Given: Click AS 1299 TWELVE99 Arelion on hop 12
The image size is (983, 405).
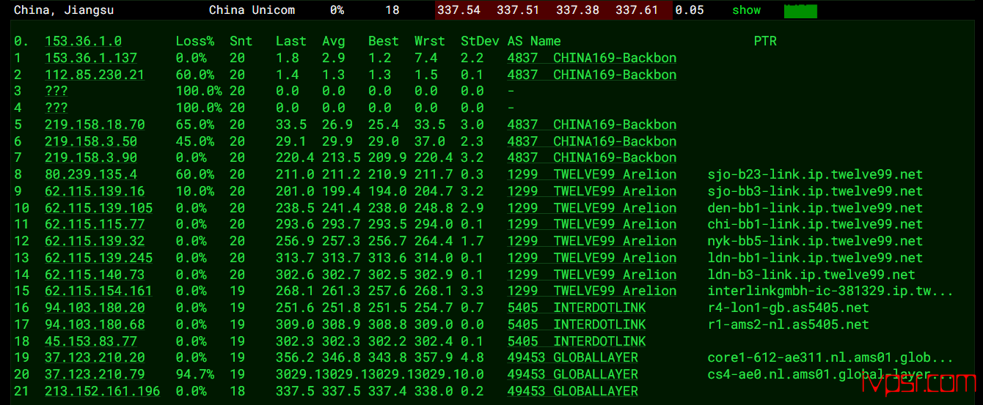Looking at the screenshot, I should coord(592,241).
